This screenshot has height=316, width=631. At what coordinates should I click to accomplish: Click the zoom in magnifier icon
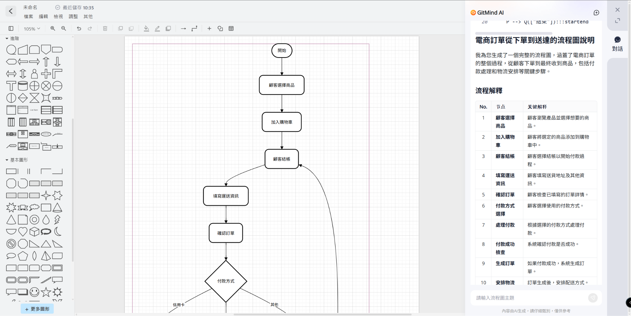pyautogui.click(x=53, y=29)
